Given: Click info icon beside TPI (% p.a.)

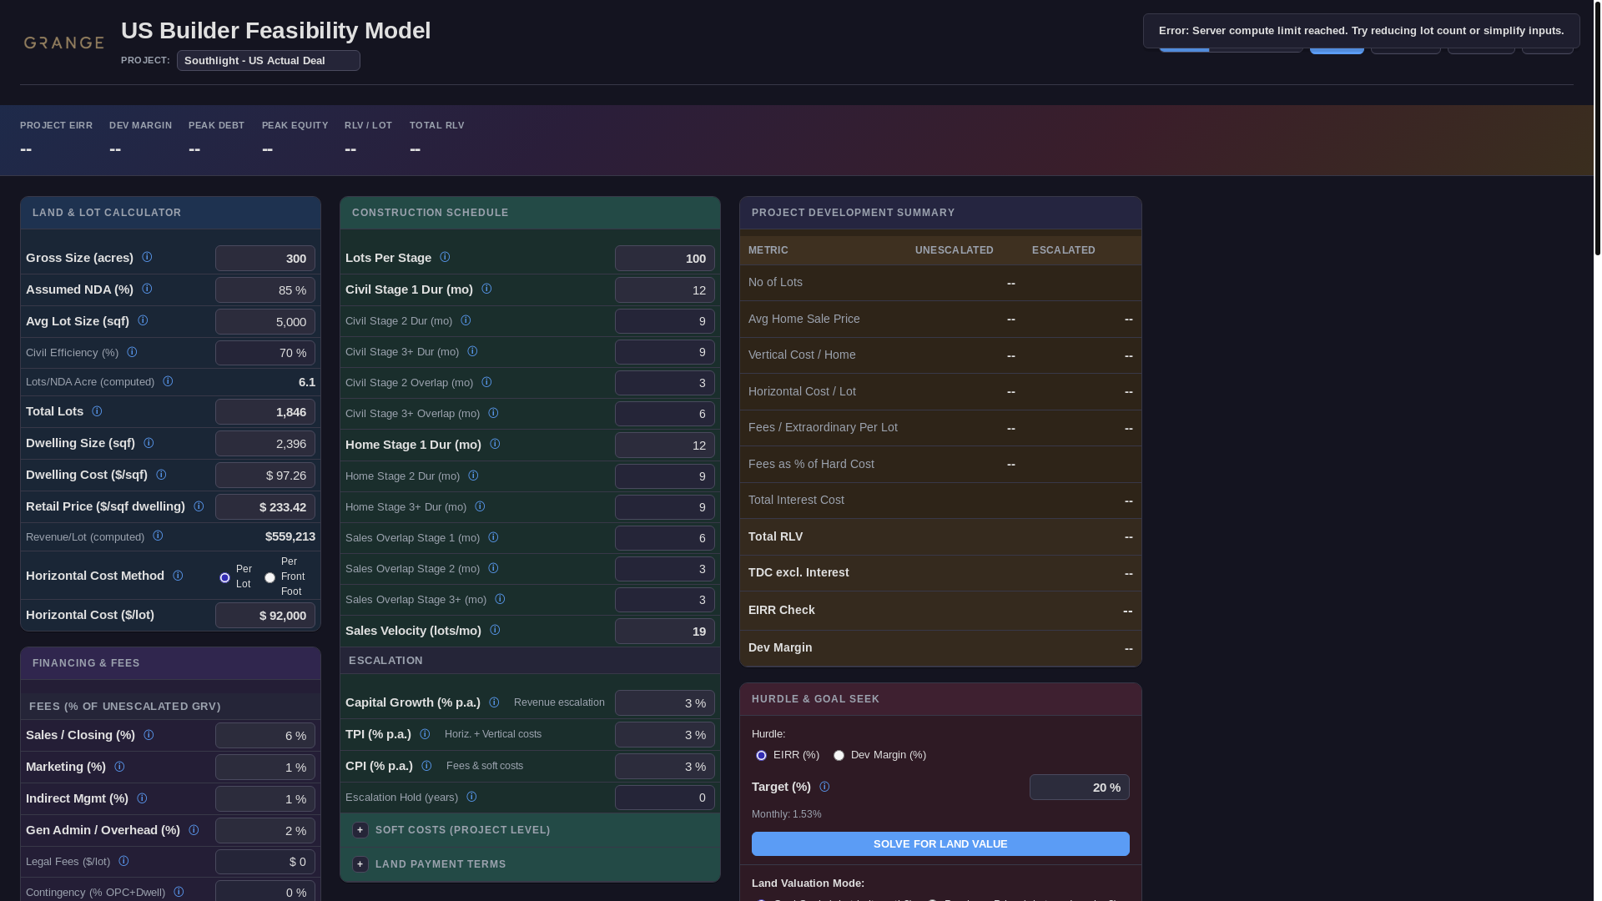Looking at the screenshot, I should click(x=425, y=734).
